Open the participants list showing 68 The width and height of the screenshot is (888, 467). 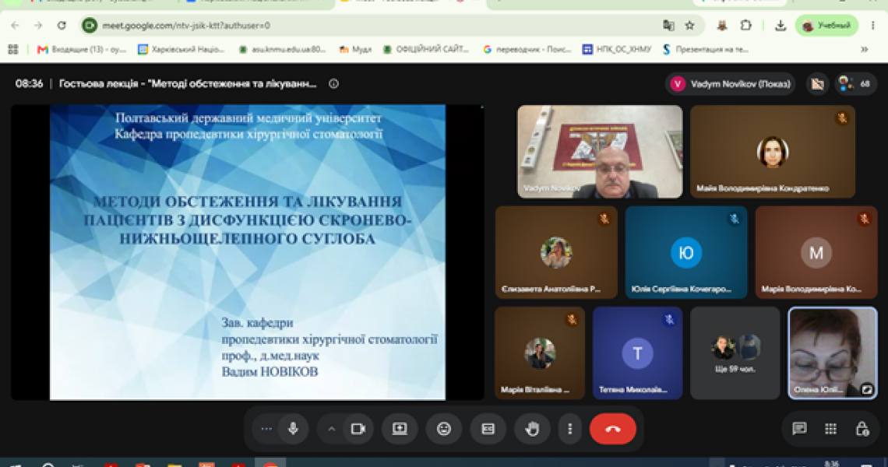(856, 84)
